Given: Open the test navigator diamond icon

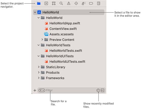Looking at the screenshot, I should (76, 3).
